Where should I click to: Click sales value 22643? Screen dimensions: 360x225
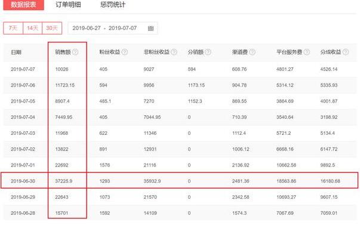click(x=61, y=197)
